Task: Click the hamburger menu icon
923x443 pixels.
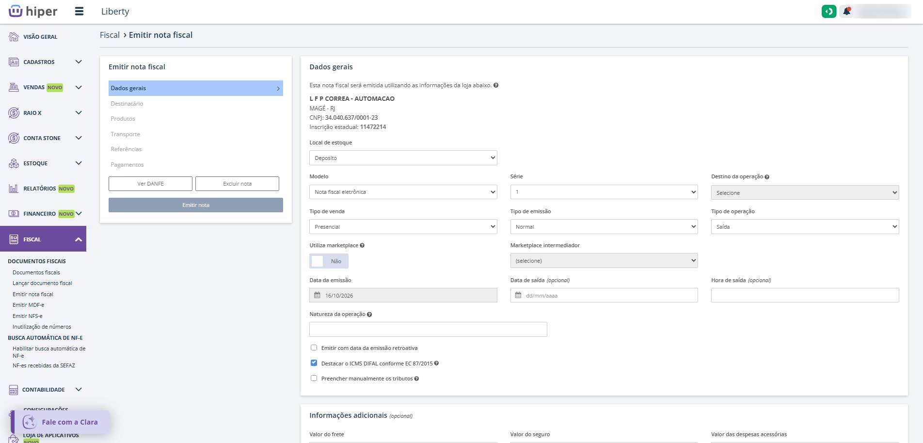Action: [x=79, y=11]
